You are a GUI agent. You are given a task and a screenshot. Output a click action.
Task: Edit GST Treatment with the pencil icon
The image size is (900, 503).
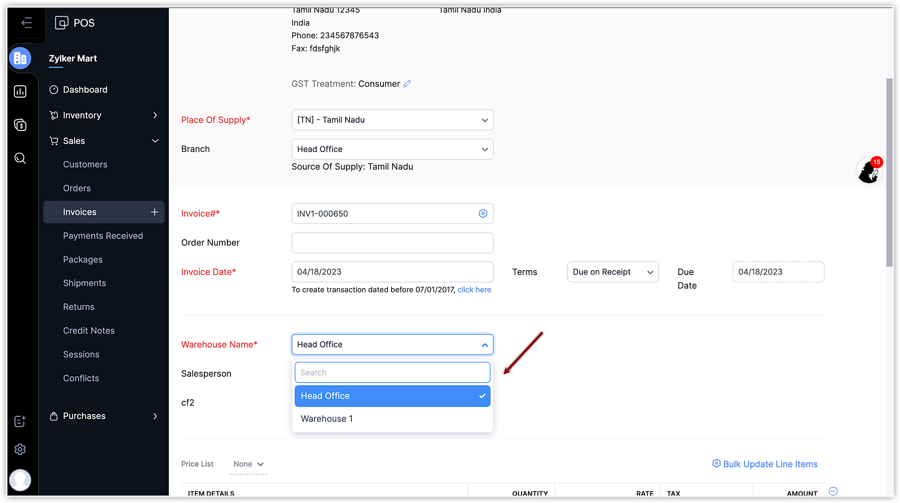[x=407, y=84]
